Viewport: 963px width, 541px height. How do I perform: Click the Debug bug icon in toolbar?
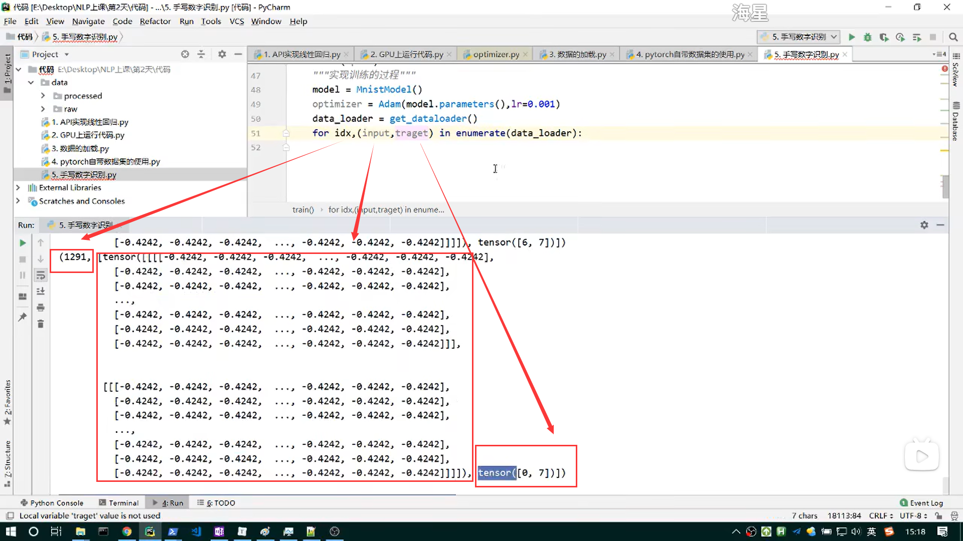click(868, 37)
